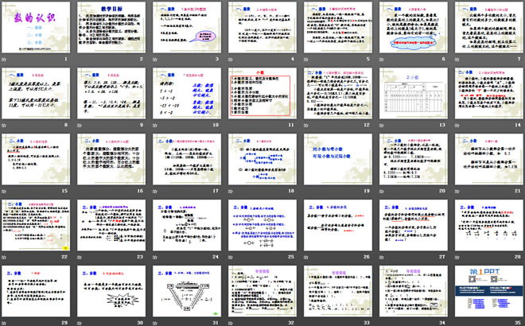Select the slide 10 thumbnail with number comparisons
This screenshot has height=326, width=525.
(187, 93)
